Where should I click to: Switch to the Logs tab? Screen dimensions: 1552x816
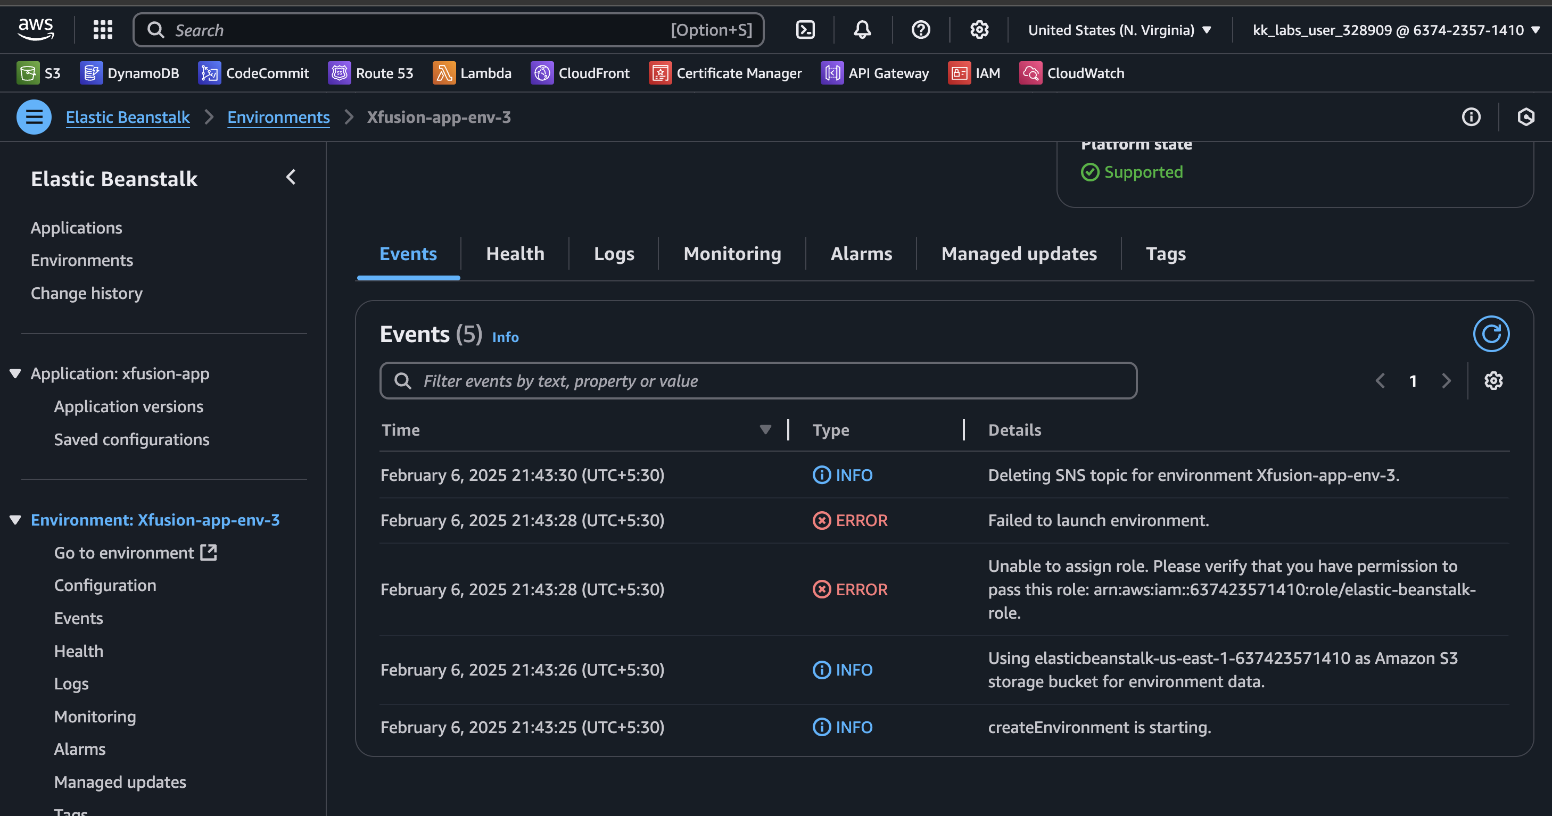tap(613, 254)
